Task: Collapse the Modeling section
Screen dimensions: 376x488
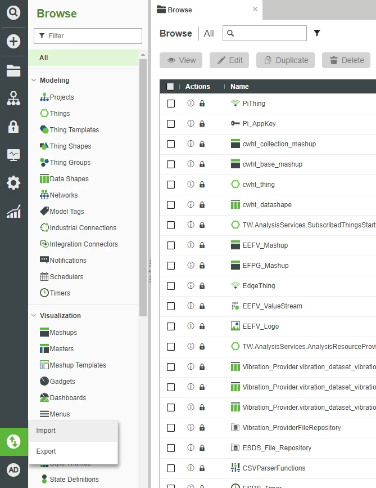Action: (34, 80)
